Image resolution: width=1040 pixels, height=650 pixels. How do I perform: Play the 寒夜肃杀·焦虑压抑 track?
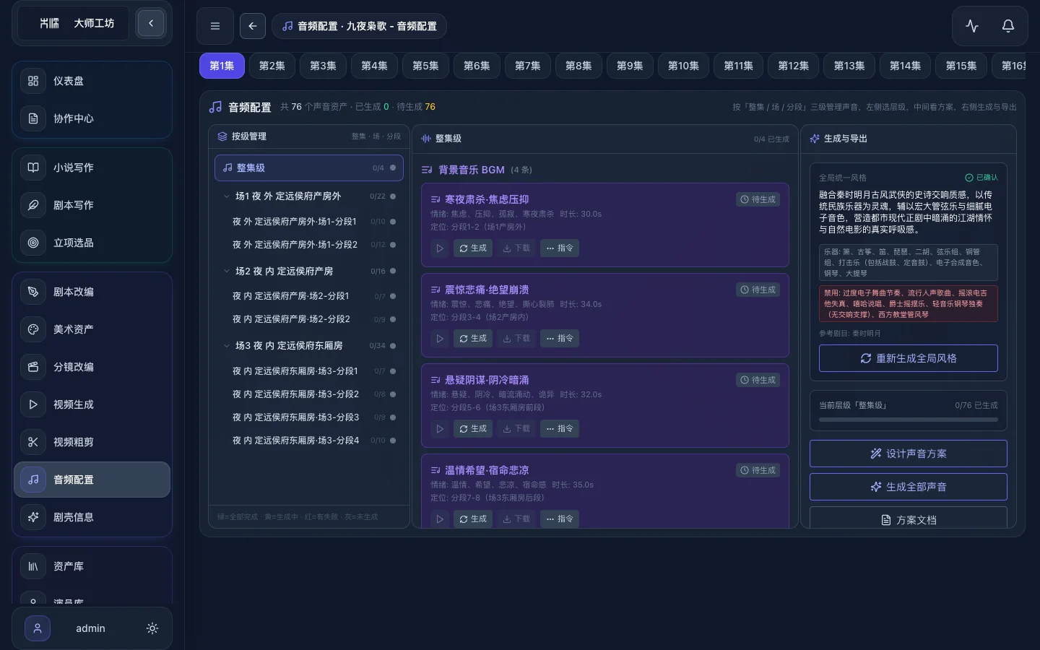(440, 248)
